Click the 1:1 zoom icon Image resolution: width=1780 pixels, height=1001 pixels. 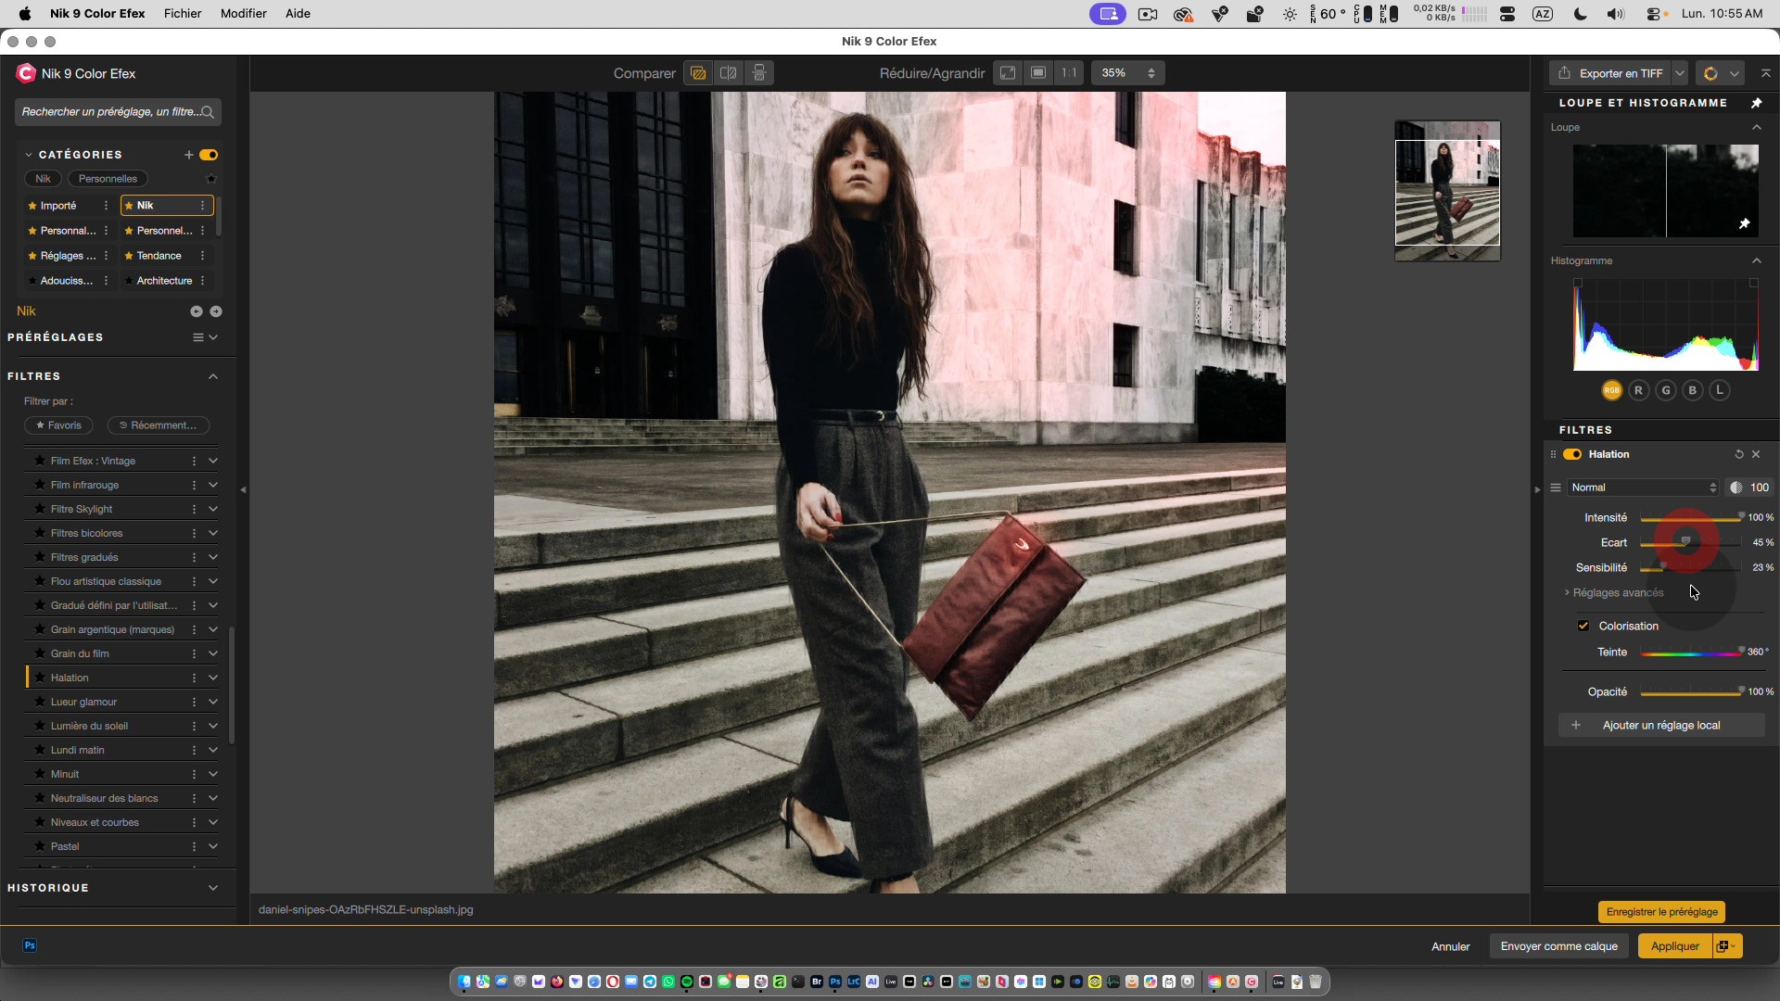(x=1069, y=73)
